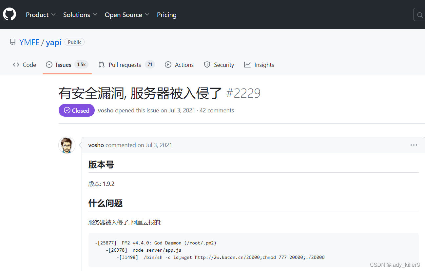Click the 71 pull requests counter
This screenshot has height=271, width=425.
tap(150, 65)
